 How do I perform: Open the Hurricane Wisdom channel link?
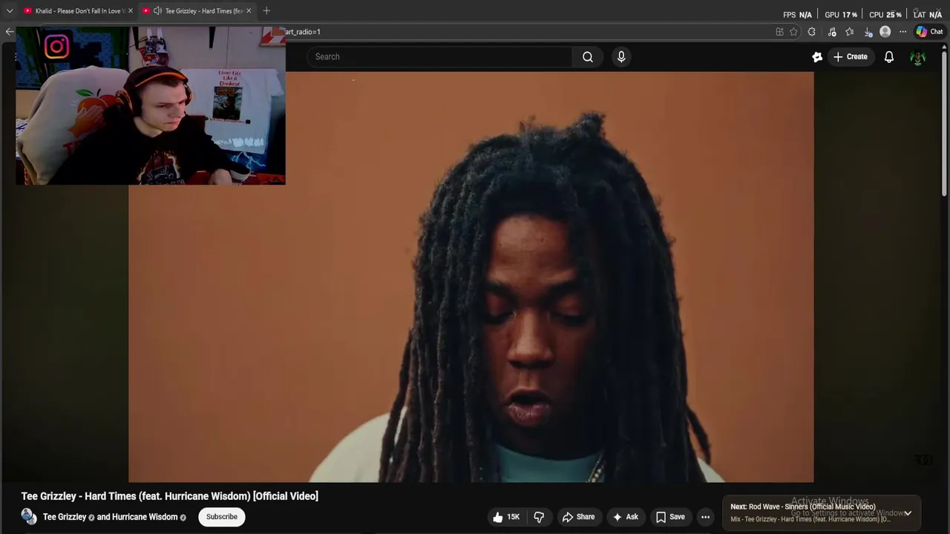(x=144, y=517)
